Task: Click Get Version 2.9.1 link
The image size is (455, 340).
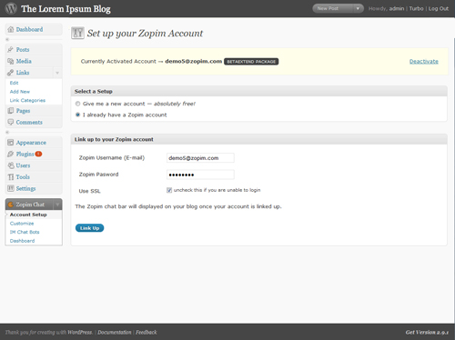Action: pyautogui.click(x=427, y=333)
